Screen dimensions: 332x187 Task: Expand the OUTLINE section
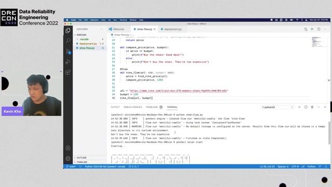click(90, 158)
